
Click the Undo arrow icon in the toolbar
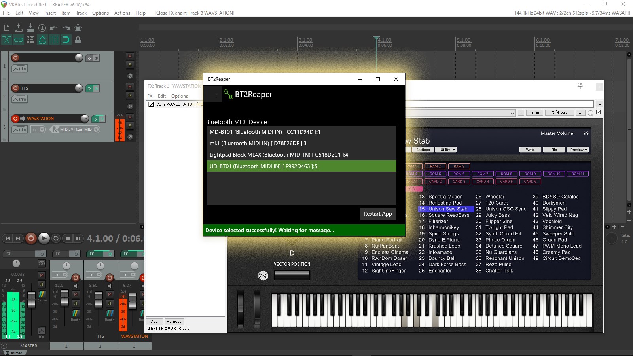(x=53, y=27)
